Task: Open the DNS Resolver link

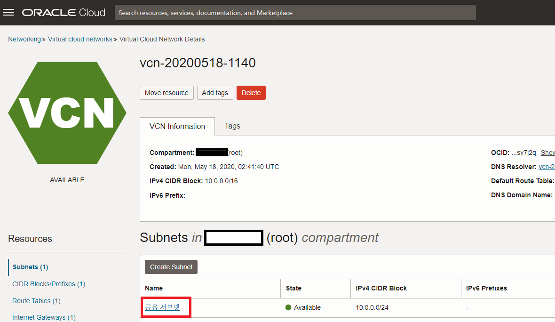Action: 547,166
